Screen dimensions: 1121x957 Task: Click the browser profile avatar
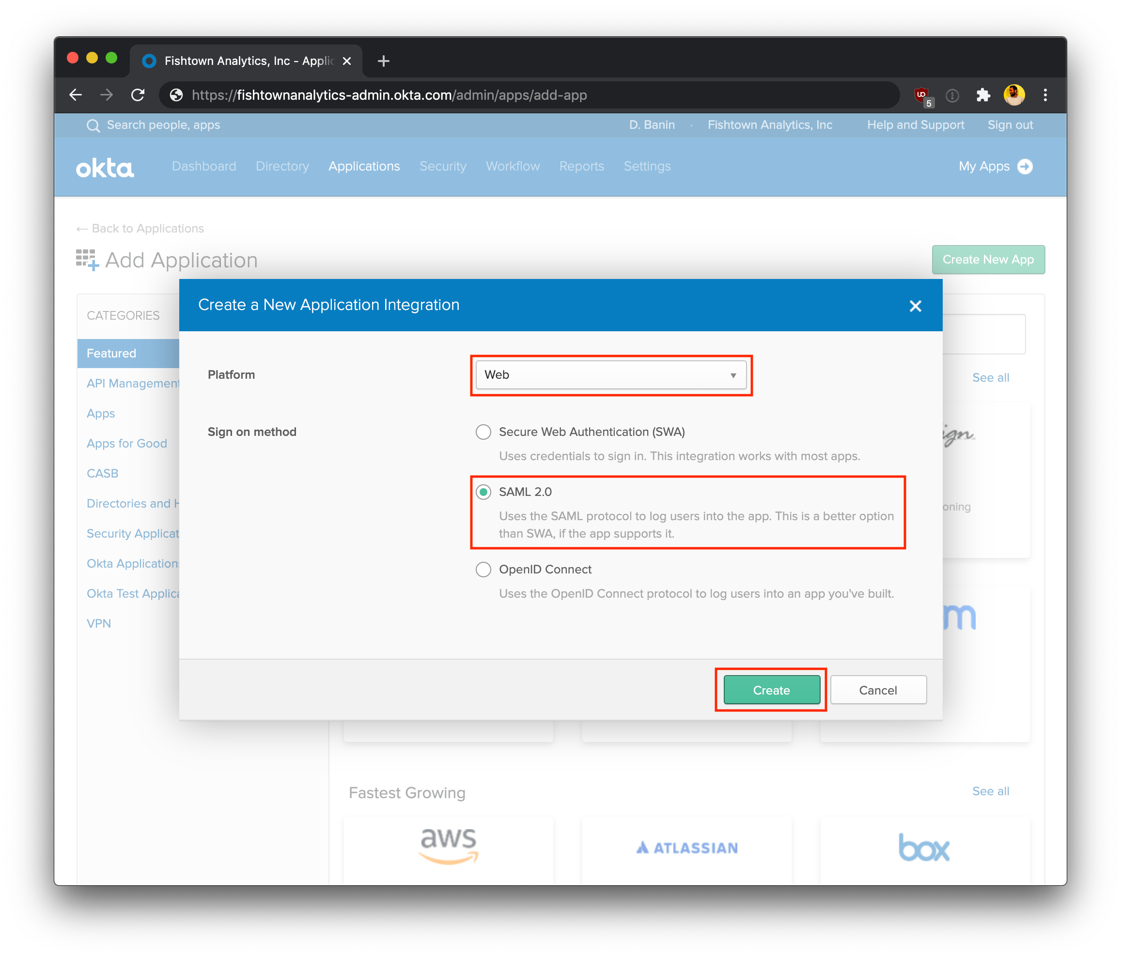(x=1015, y=94)
